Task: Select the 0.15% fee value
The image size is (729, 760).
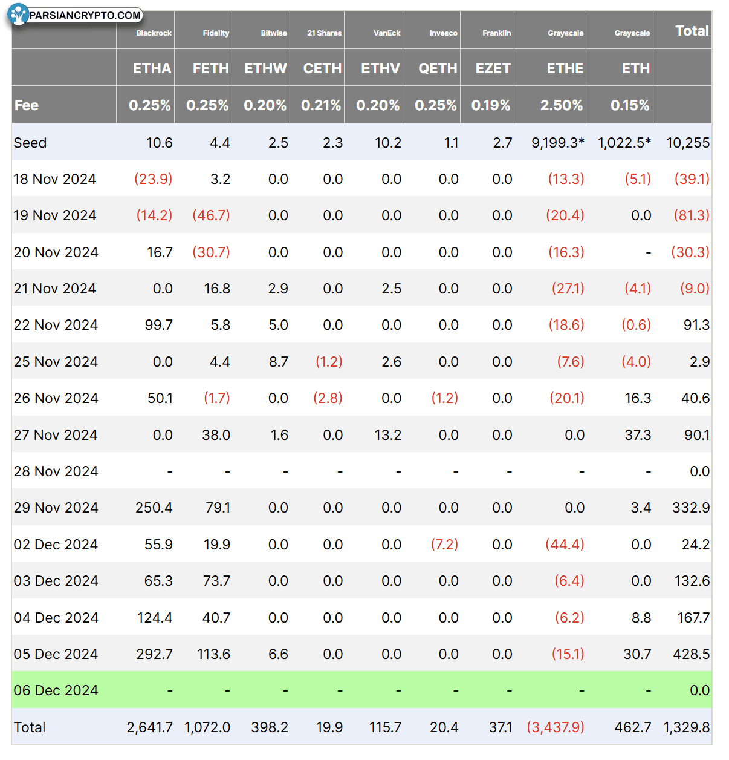Action: pyautogui.click(x=630, y=105)
